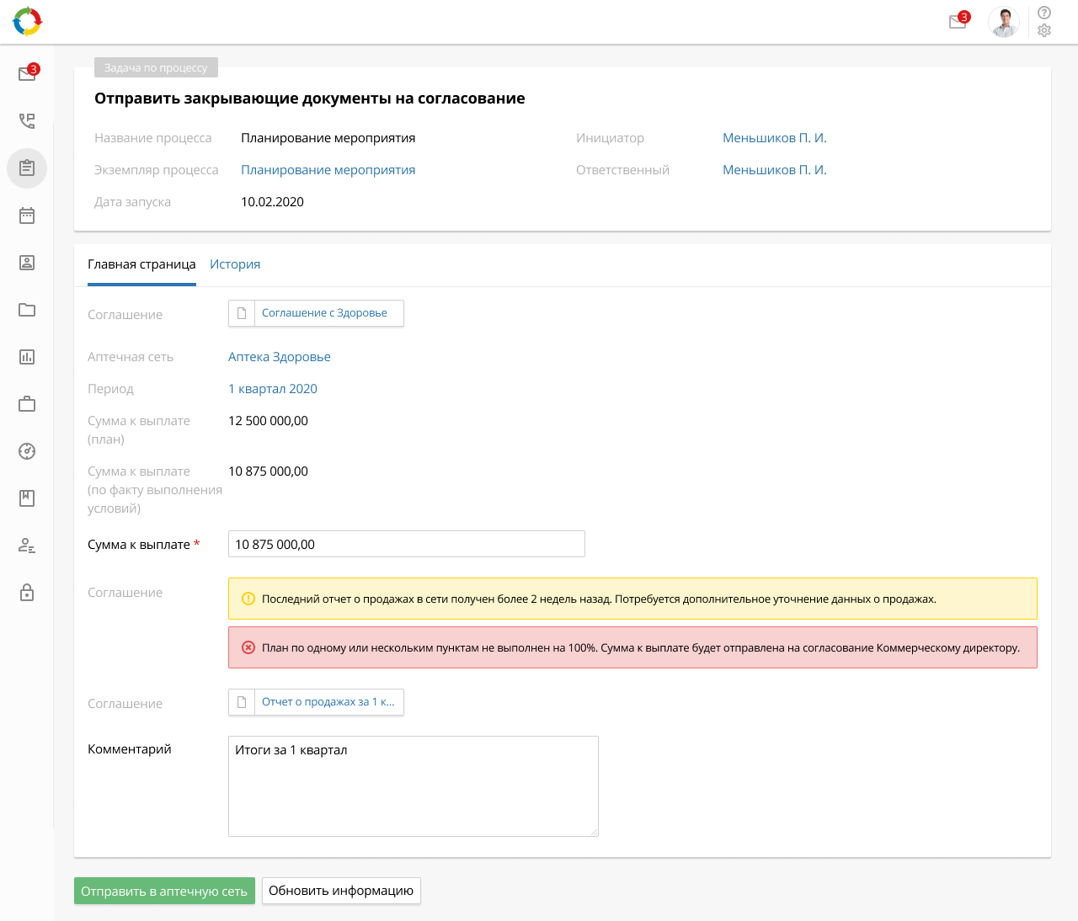Open the Аптека Здоровье link
The image size is (1078, 921).
(280, 357)
